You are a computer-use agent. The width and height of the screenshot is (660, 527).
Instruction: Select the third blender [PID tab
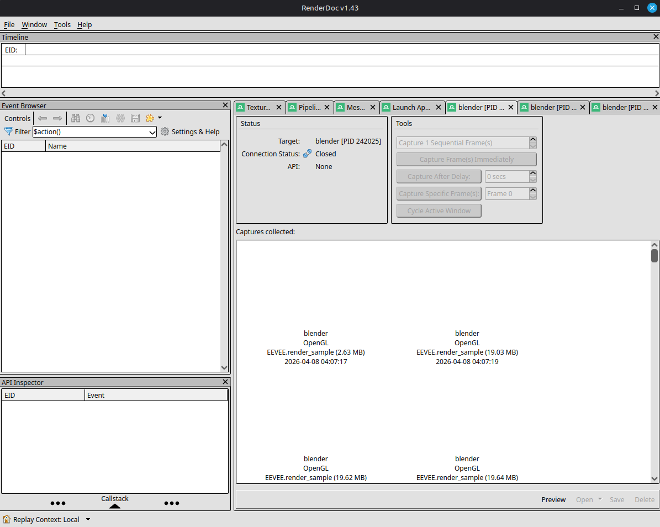(x=625, y=107)
